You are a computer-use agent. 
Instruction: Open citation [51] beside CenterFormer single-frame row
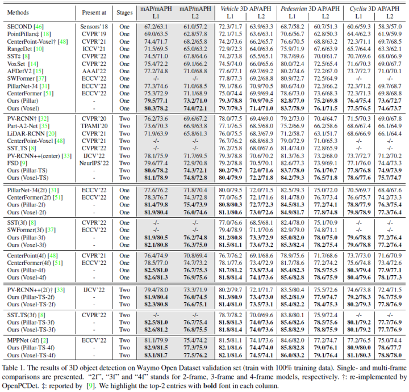click(x=49, y=93)
